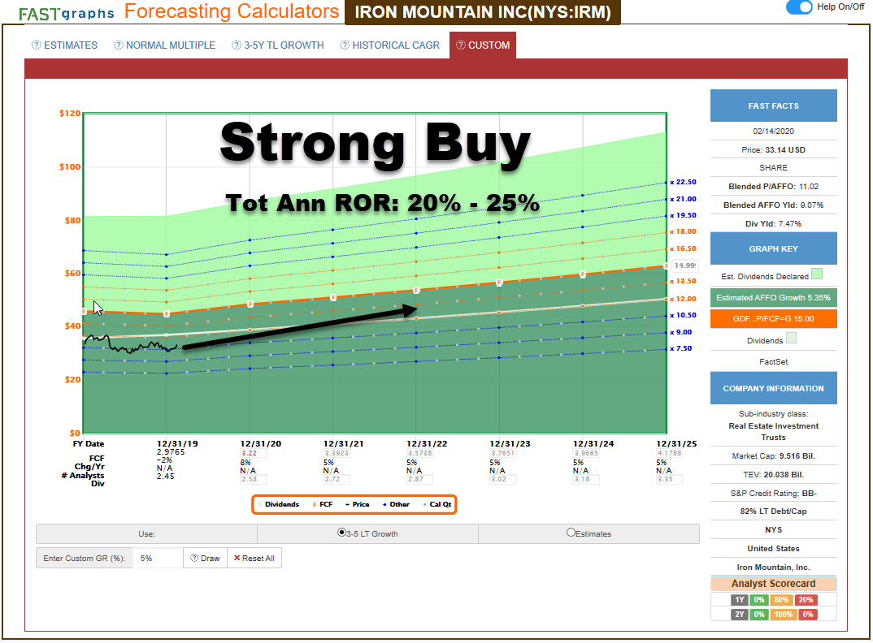This screenshot has width=873, height=643.
Task: Toggle the FCF series in the legend
Action: (324, 503)
